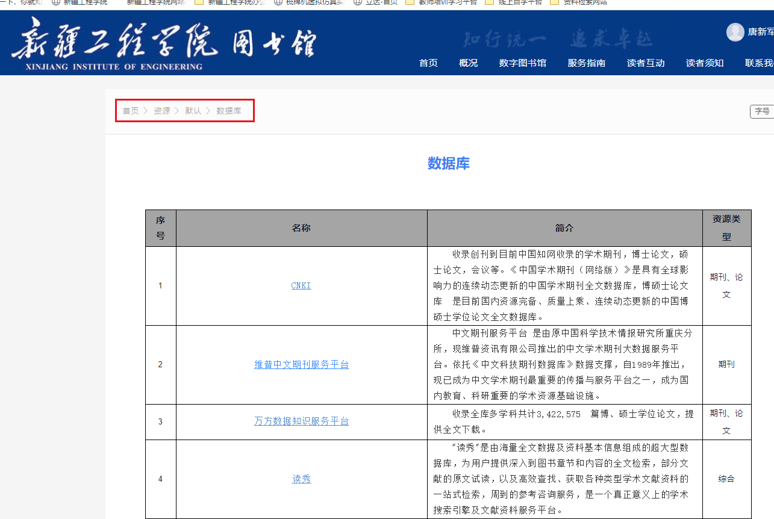Click the 万方 description mentioning 3,422,575
Image resolution: width=774 pixels, height=519 pixels.
(563, 421)
